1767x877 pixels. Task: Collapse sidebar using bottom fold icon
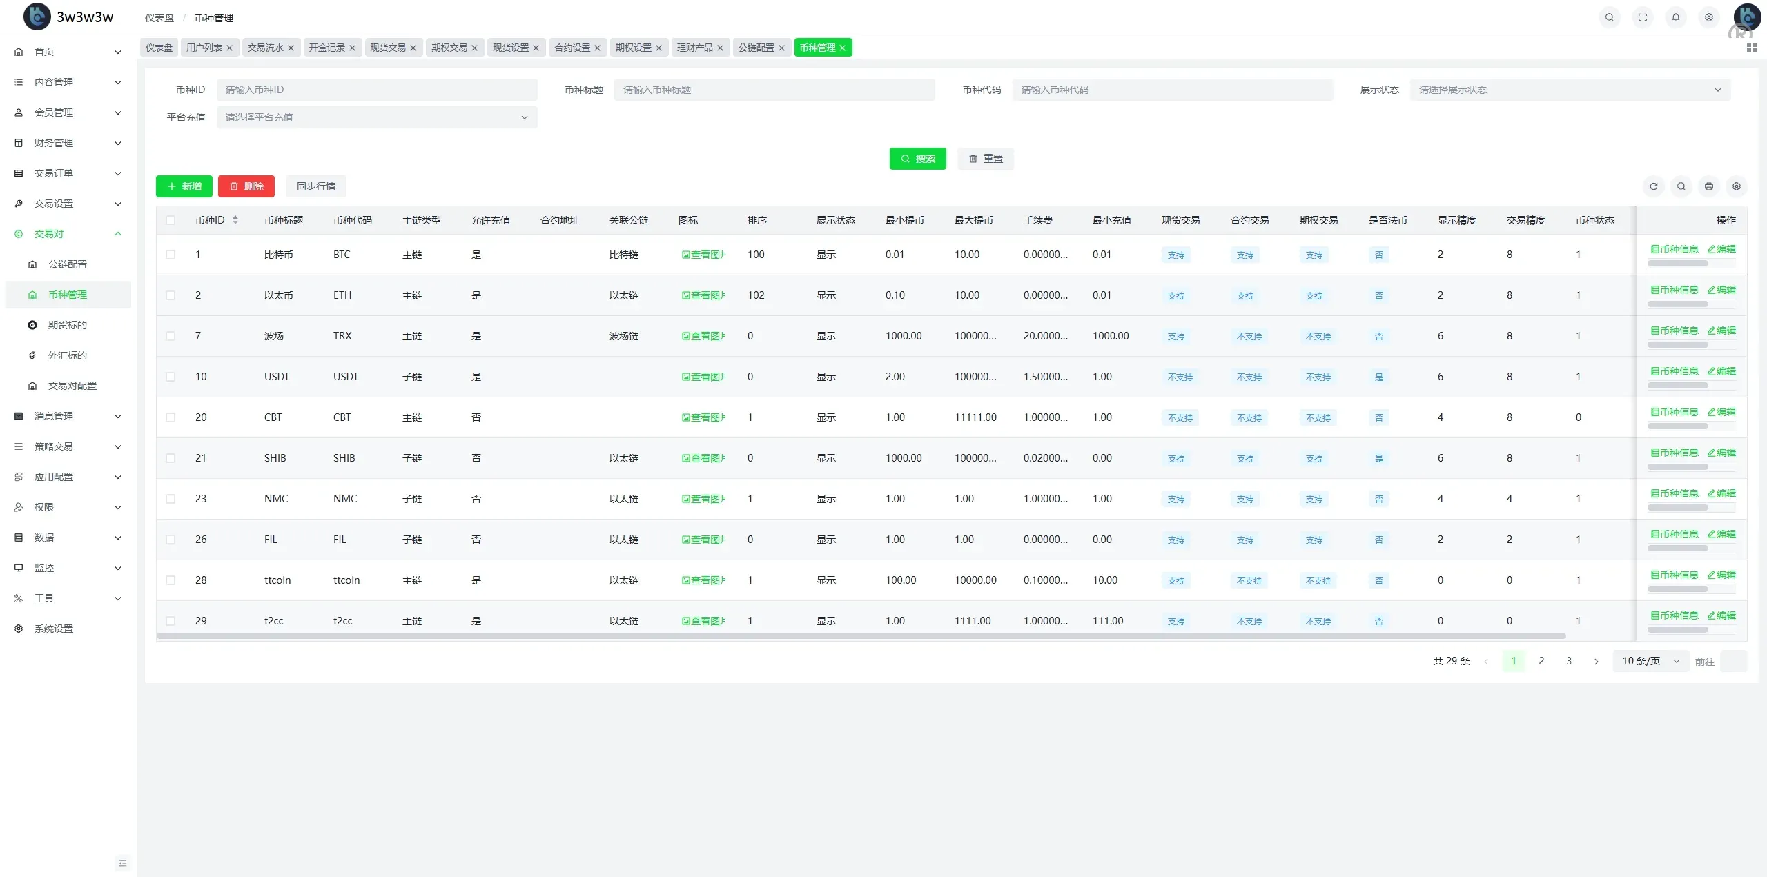pos(122,863)
